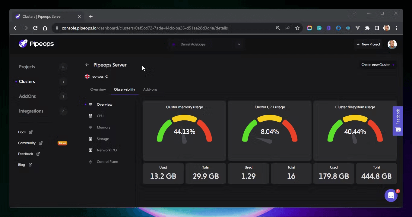Screen dimensions: 412x217
Task: Switch to the Overview tab
Action: 98,89
